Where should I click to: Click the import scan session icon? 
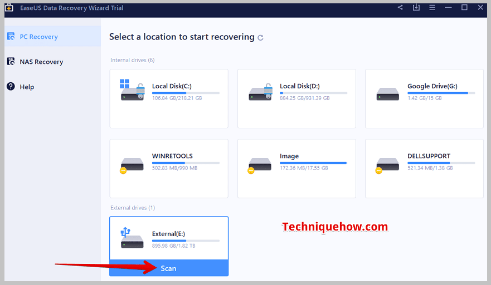tap(416, 7)
